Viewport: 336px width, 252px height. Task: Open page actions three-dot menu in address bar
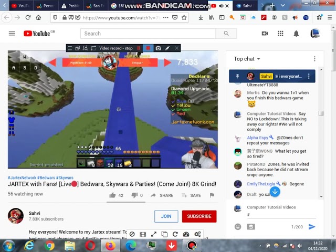[166, 17]
